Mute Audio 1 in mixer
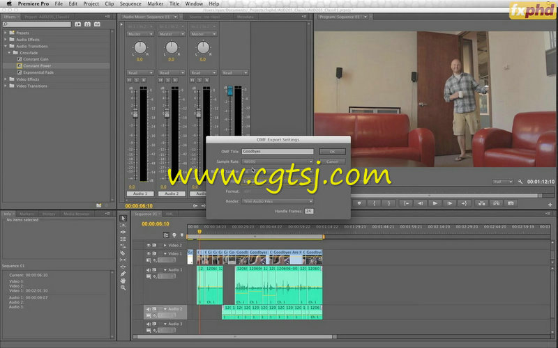This screenshot has width=558, height=348. click(129, 80)
